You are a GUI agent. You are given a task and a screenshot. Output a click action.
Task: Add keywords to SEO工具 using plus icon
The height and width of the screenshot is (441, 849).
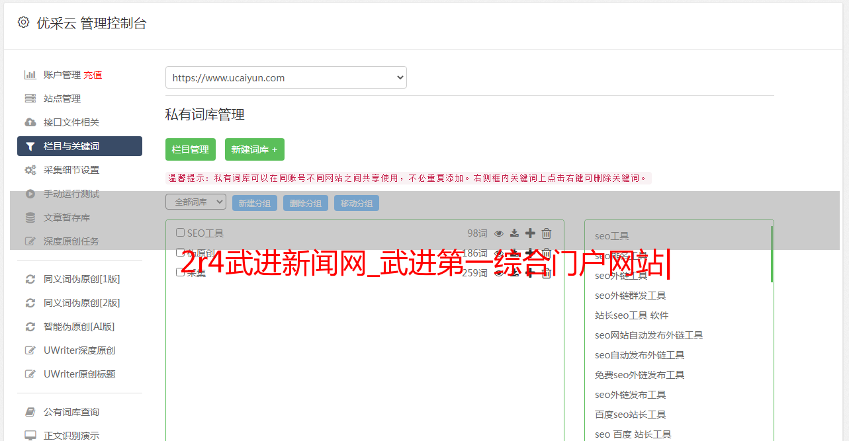click(x=530, y=233)
